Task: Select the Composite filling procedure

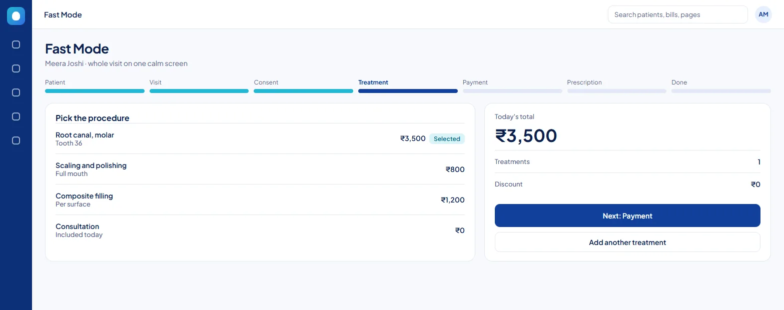Action: point(260,199)
